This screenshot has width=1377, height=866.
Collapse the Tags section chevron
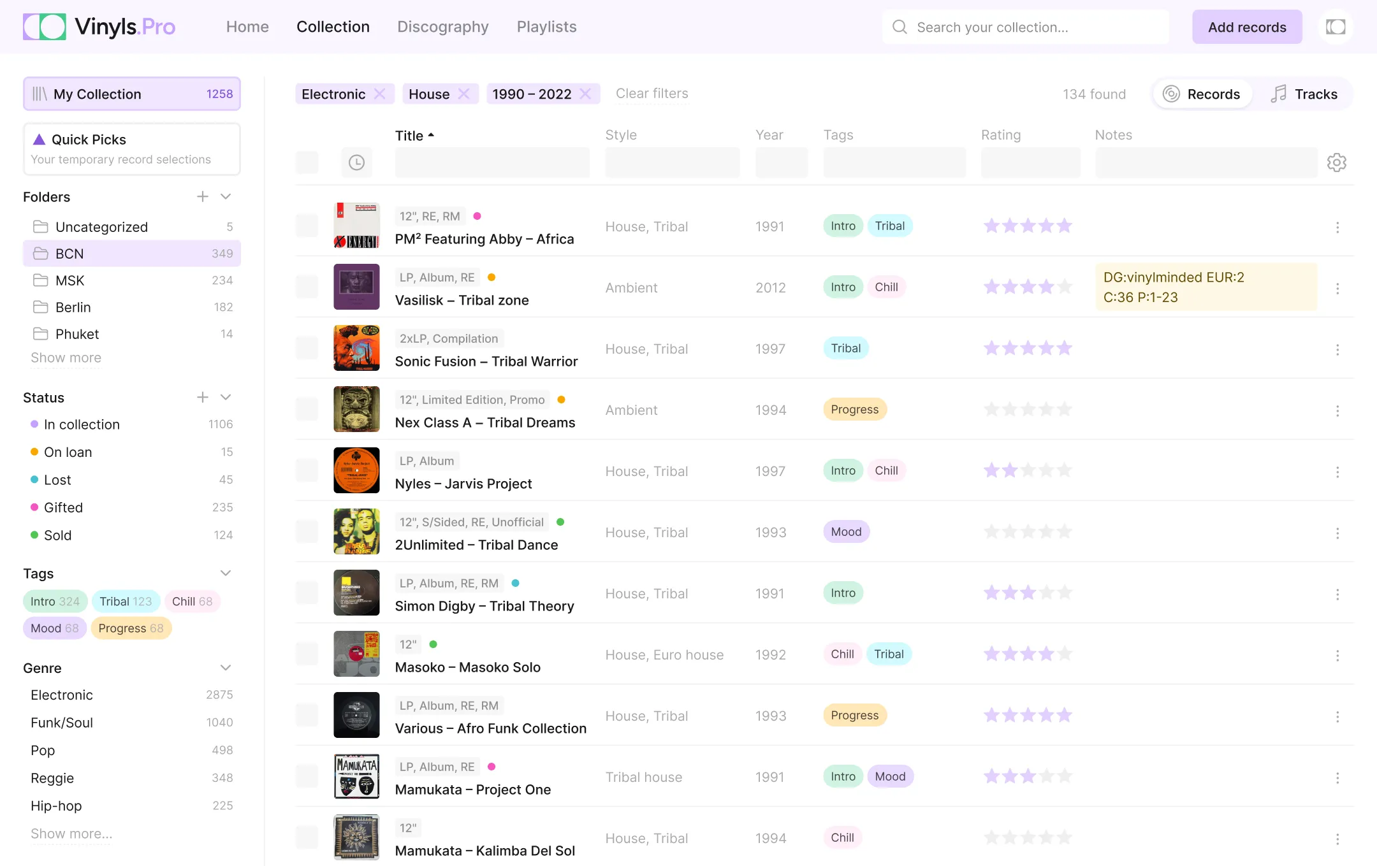pos(226,574)
